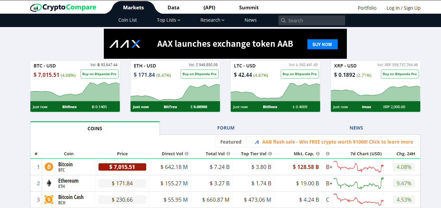Viewport: 441px width, 208px height.
Task: Open the ETH - USD price chart card
Action: point(175,86)
